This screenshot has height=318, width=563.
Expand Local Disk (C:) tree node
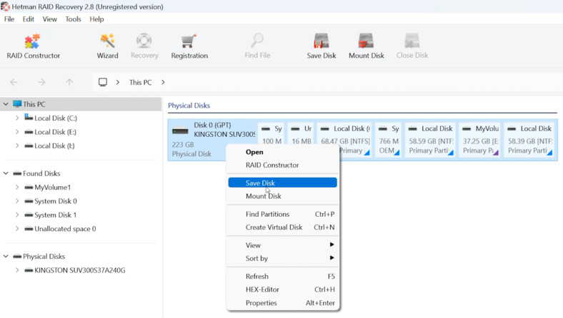pyautogui.click(x=17, y=118)
